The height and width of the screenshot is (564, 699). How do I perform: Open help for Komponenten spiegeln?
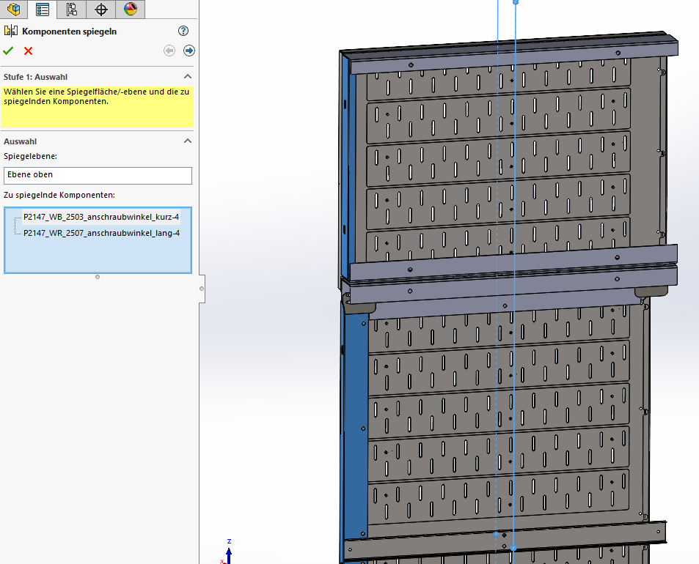183,31
